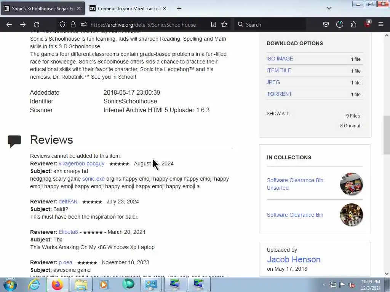Open Action Center flag icon
Screen dimensions: 390x292
(342, 285)
